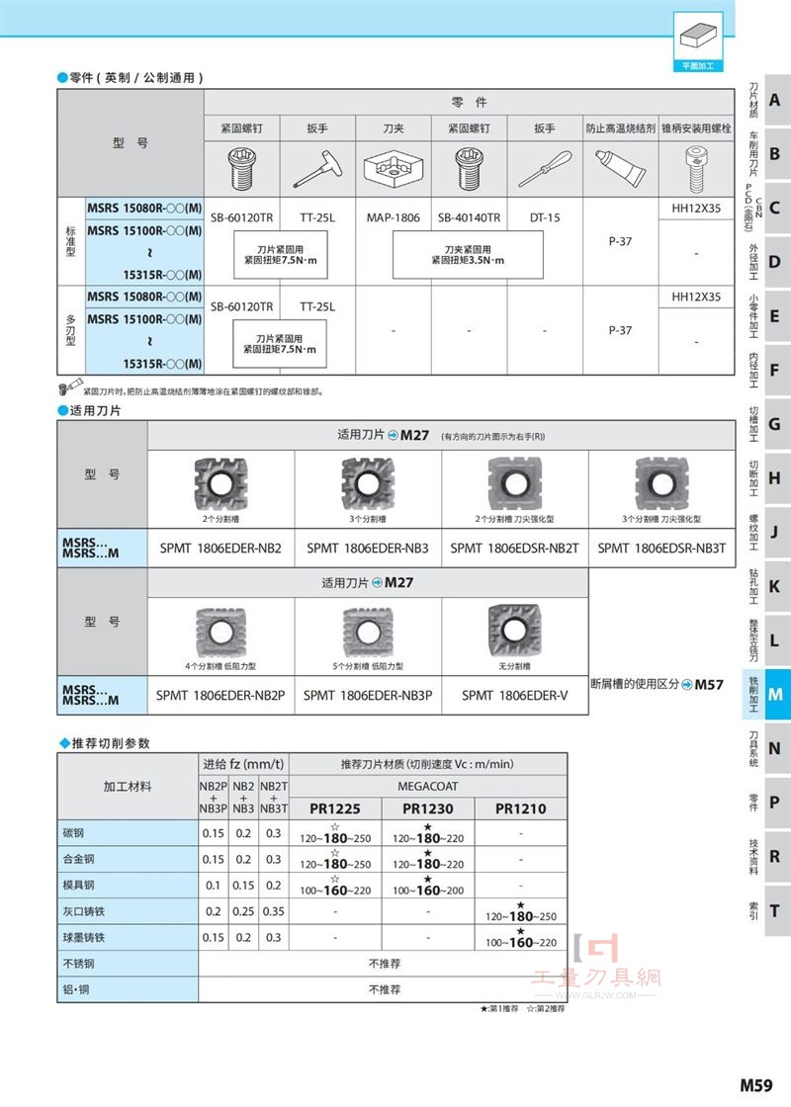Click the page number M59
The width and height of the screenshot is (791, 1107).
click(x=756, y=1084)
